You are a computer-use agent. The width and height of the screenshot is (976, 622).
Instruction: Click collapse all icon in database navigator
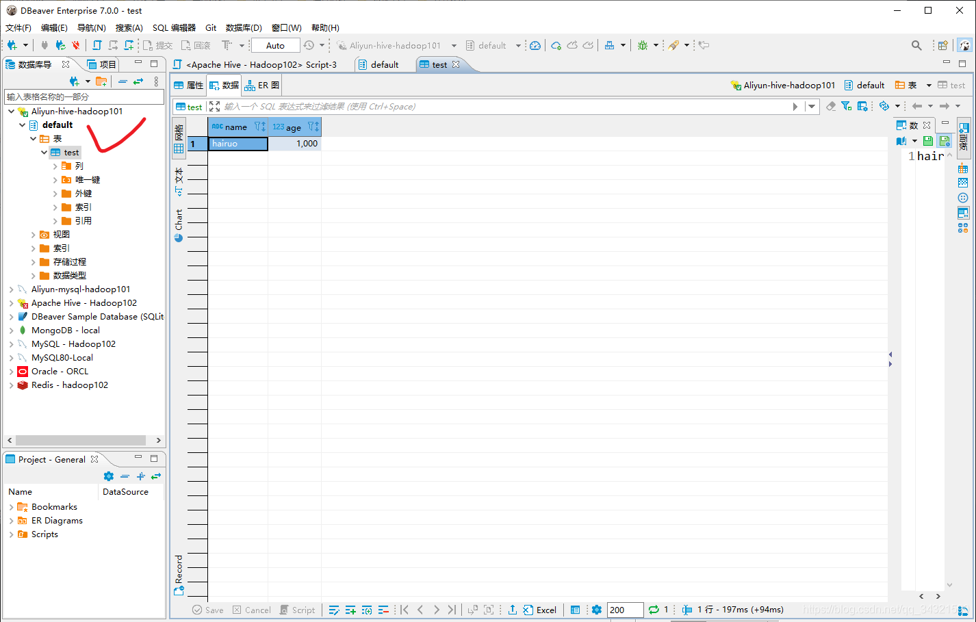click(123, 81)
